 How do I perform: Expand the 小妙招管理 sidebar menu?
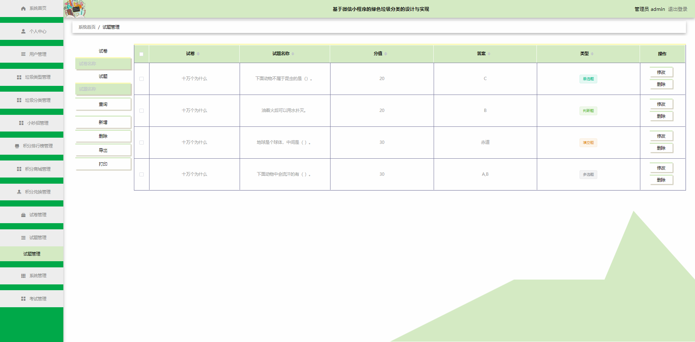click(31, 123)
